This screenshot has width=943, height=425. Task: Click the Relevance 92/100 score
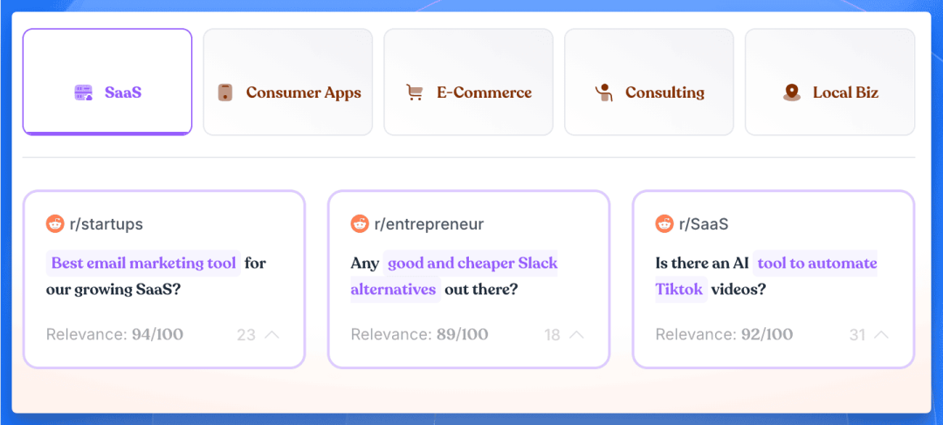(x=724, y=334)
